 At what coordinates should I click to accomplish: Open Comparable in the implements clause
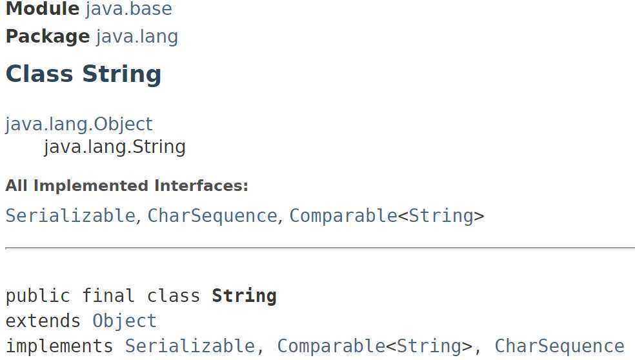331,346
